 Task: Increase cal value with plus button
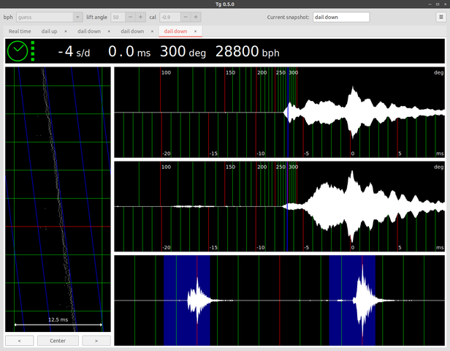pos(196,18)
